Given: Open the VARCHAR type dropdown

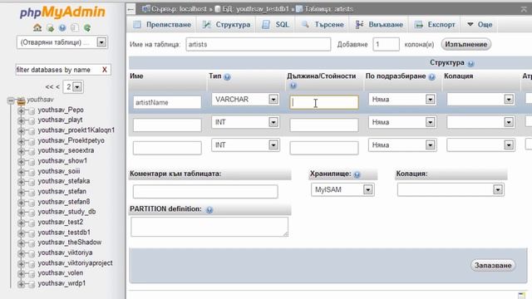Looking at the screenshot, I should coord(246,100).
